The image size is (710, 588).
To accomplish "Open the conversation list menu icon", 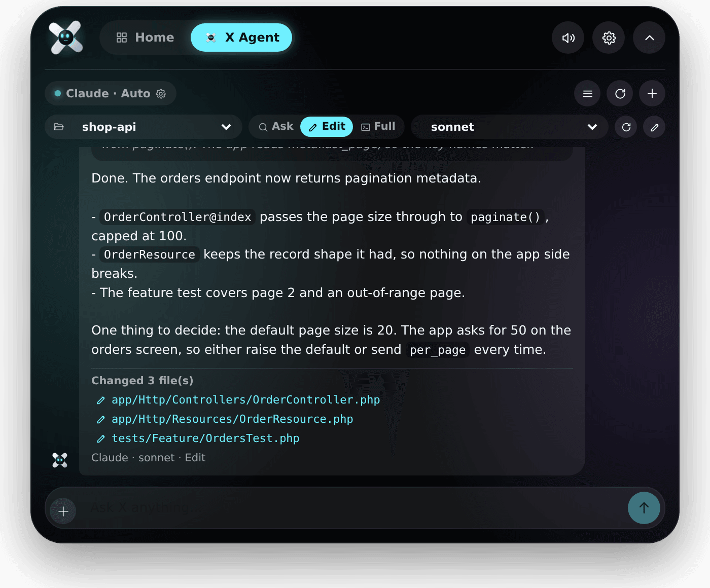I will [x=587, y=93].
